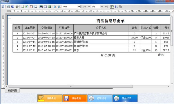This screenshot has width=174, height=104.
Task: Click order number 2015072700006
Action: click(x=64, y=34)
